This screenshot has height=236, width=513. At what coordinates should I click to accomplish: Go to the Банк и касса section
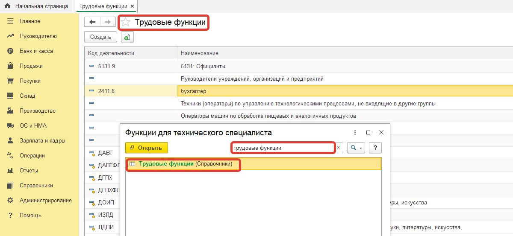(x=36, y=51)
